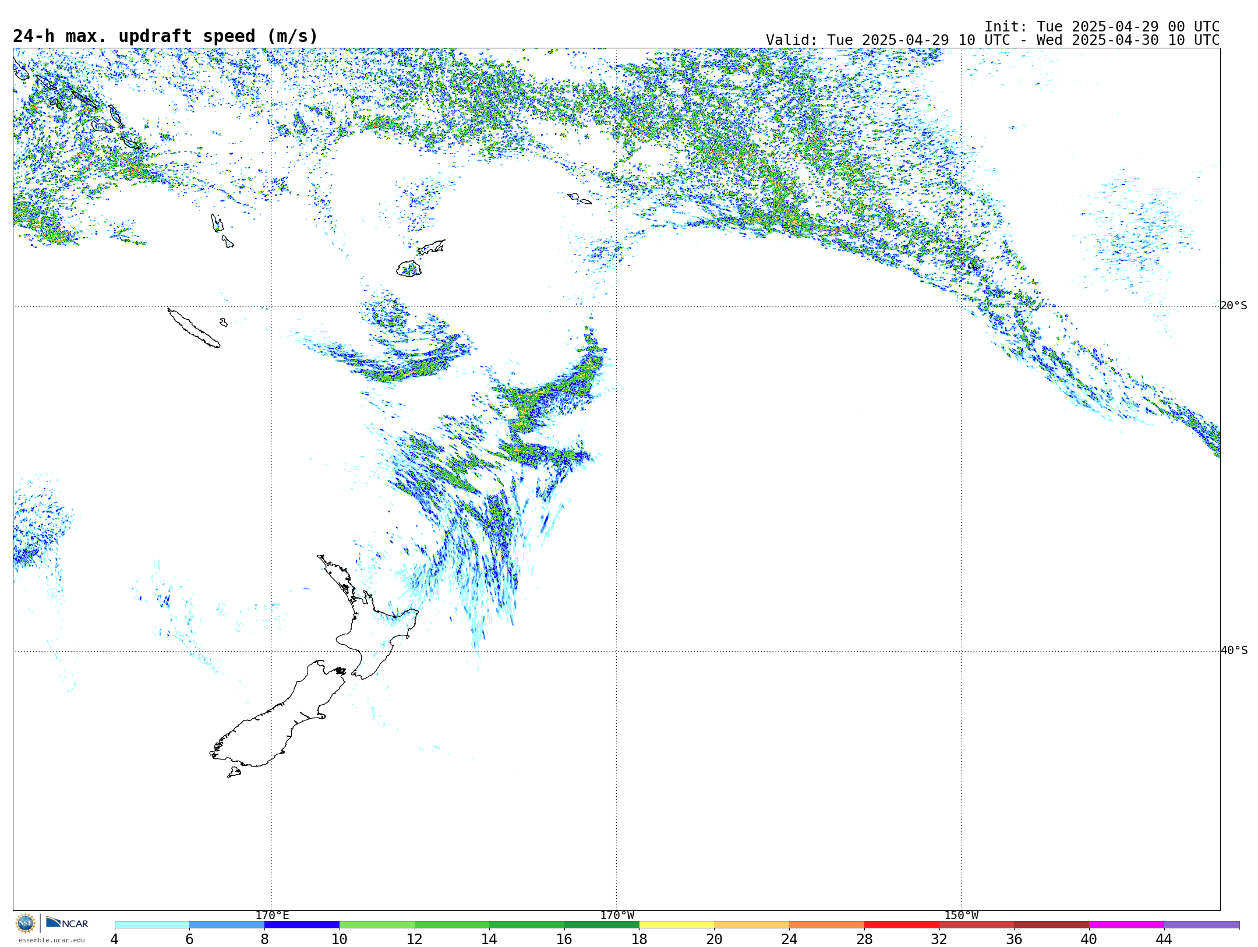Select the bright red 28–32 colorbar swatch
Viewport: 1258px width, 947px height.
pyautogui.click(x=902, y=924)
